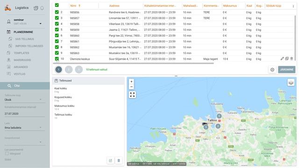Click trash icon in Tellimused panel

coord(119,161)
